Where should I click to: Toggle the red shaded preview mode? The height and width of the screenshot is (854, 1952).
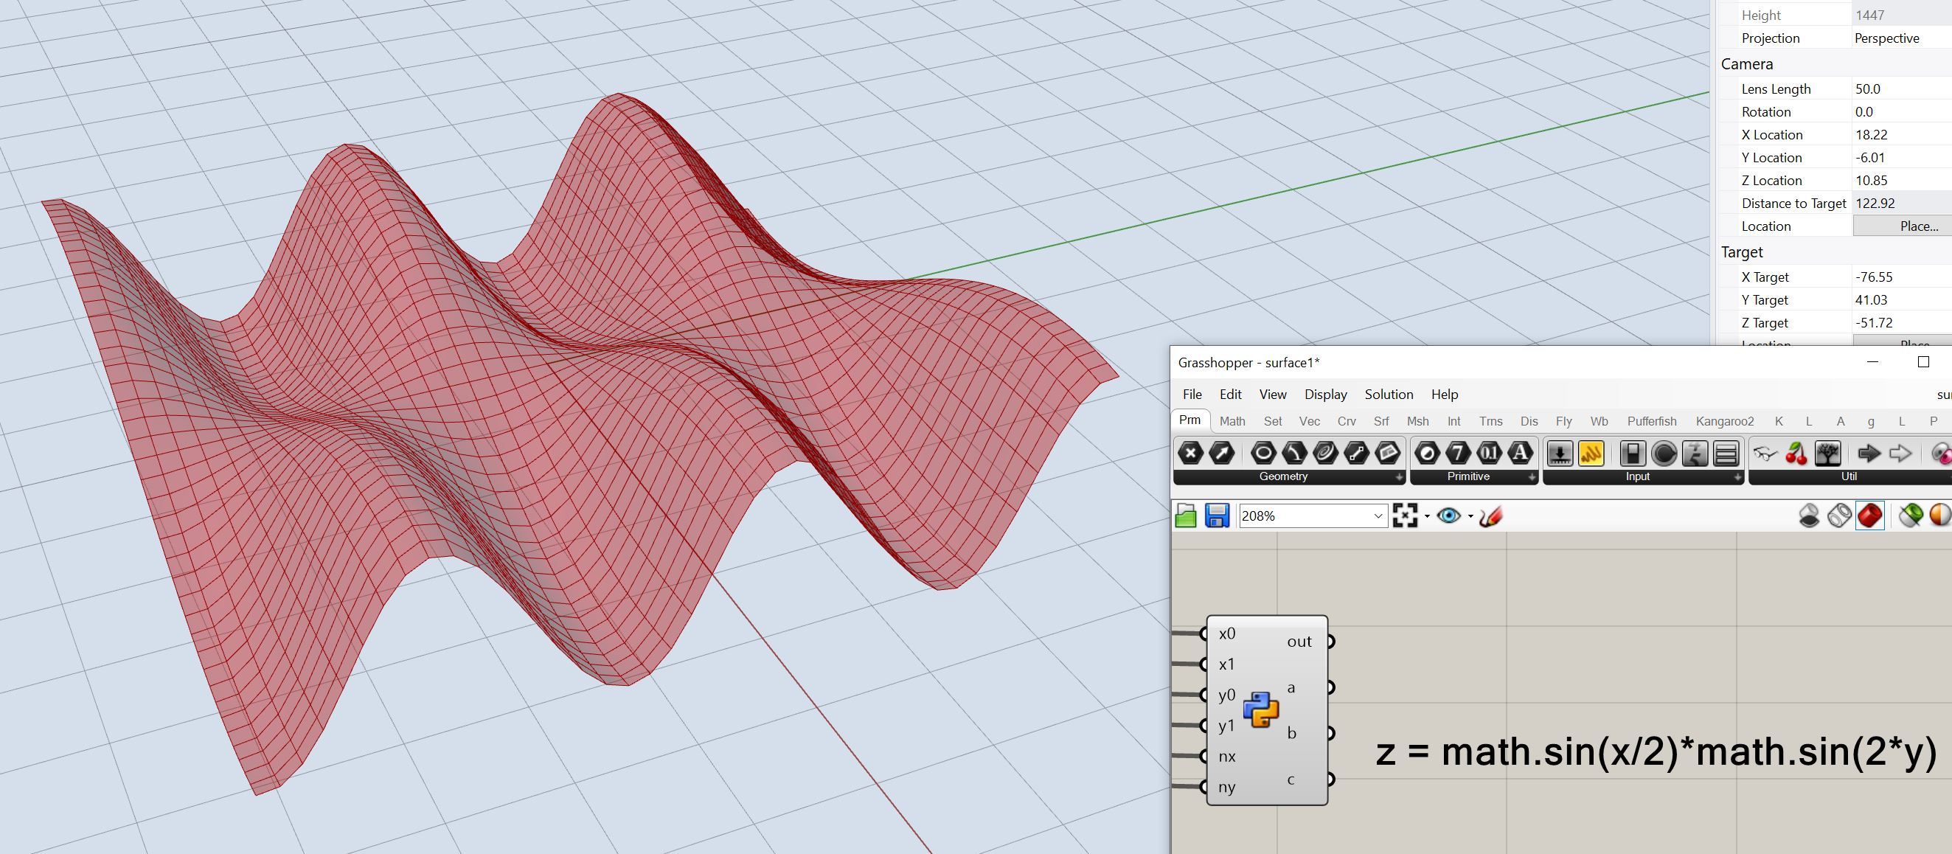coord(1869,516)
